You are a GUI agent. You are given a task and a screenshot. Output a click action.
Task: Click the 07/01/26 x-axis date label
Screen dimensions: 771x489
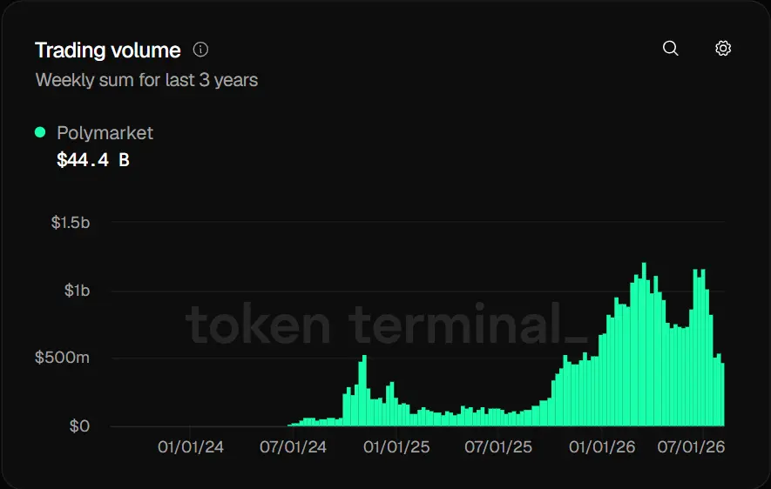pos(691,446)
